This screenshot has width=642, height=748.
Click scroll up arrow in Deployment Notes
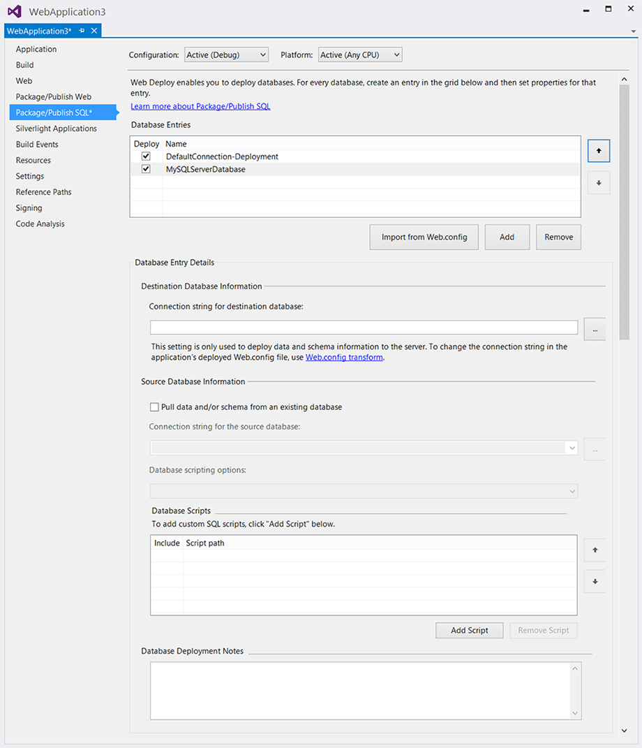575,668
